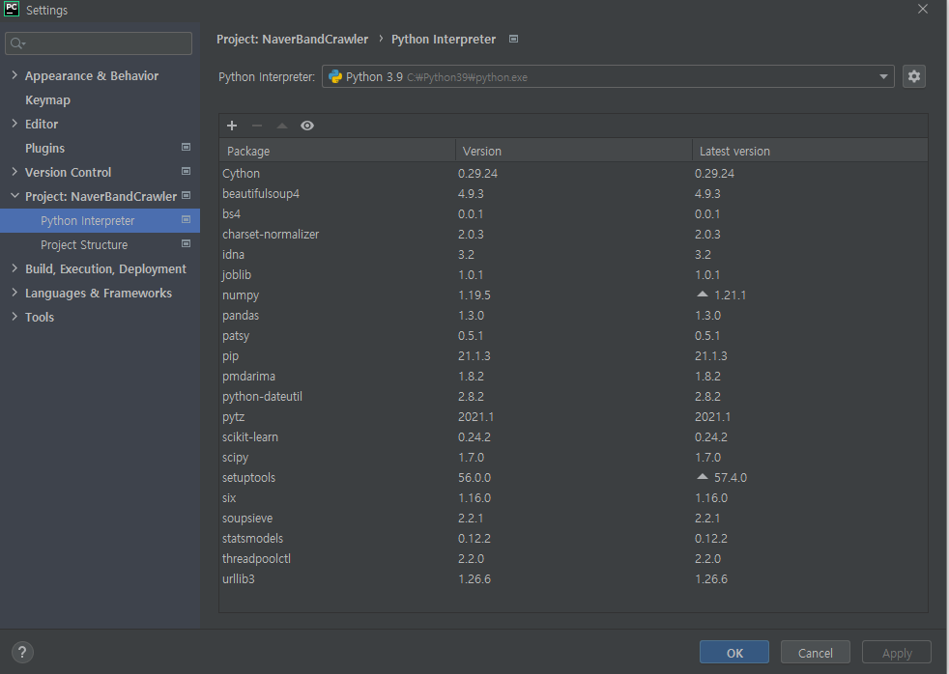Click the install package plus icon
Screen dimensions: 949x674
pyautogui.click(x=232, y=126)
